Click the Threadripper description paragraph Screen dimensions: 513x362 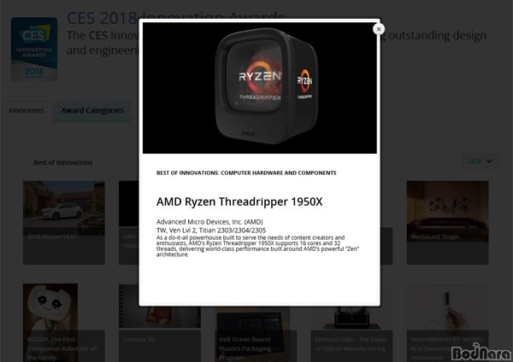[x=257, y=246]
